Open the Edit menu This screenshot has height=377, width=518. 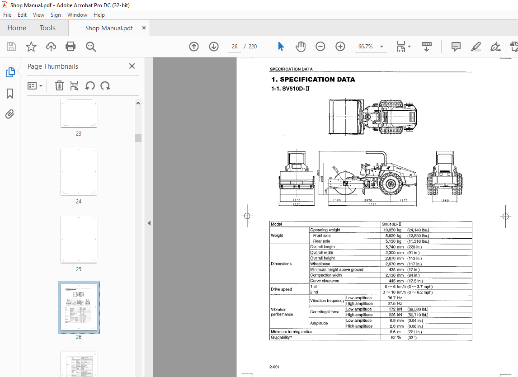click(x=22, y=15)
